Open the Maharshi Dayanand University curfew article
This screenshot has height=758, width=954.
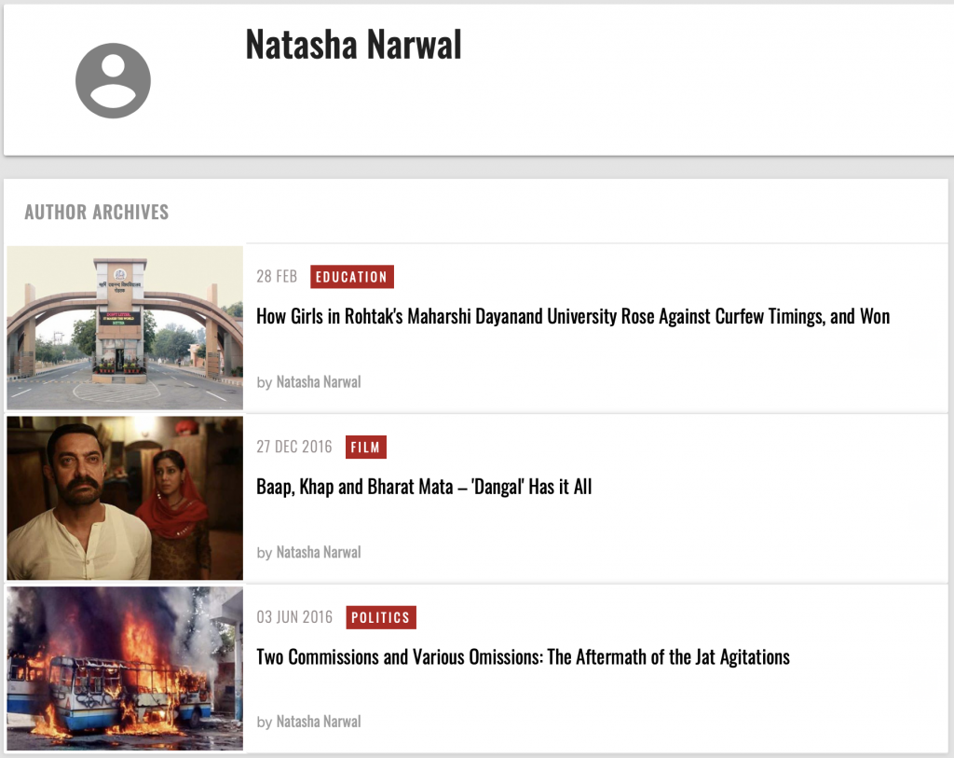573,316
